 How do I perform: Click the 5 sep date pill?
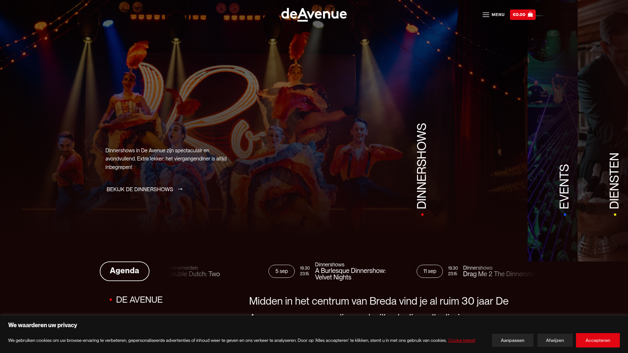(x=282, y=271)
